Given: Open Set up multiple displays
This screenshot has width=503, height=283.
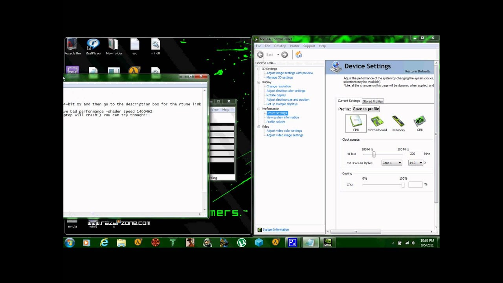Looking at the screenshot, I should click(282, 104).
